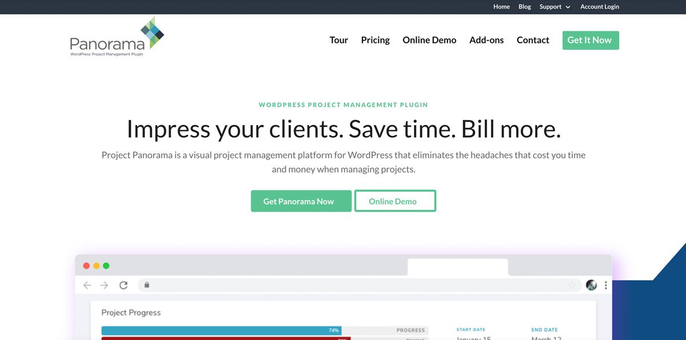The height and width of the screenshot is (340, 686).
Task: Click the outlined Online Demo button
Action: click(395, 201)
